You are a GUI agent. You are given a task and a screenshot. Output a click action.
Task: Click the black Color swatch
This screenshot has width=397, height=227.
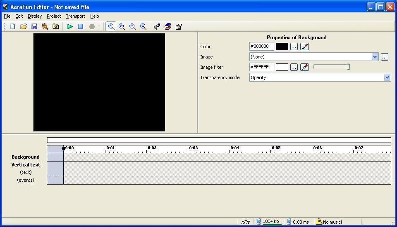[282, 47]
